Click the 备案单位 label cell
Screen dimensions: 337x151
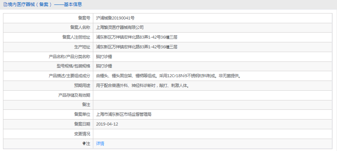pos(48,114)
